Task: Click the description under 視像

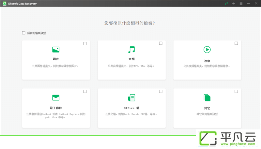Action: click(207, 66)
